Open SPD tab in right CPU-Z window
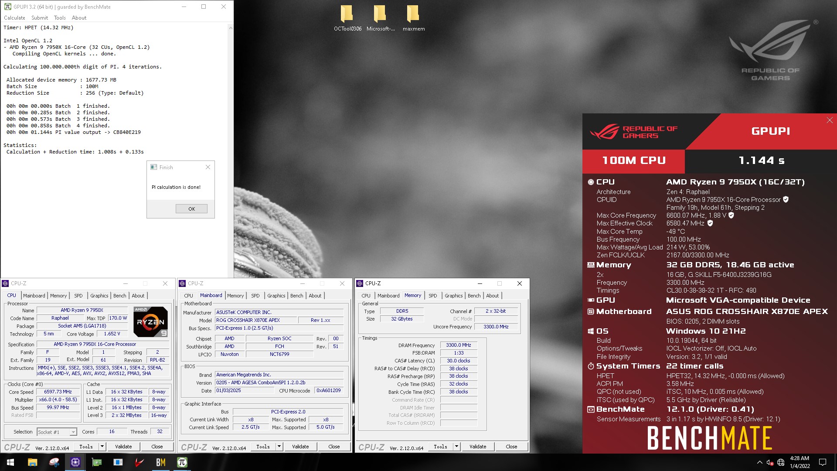The height and width of the screenshot is (471, 837). click(433, 296)
